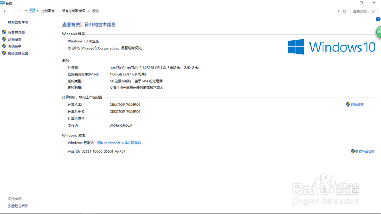Click shield icon beside 系统保护
Viewport: 381px width, 214px height.
click(x=4, y=46)
